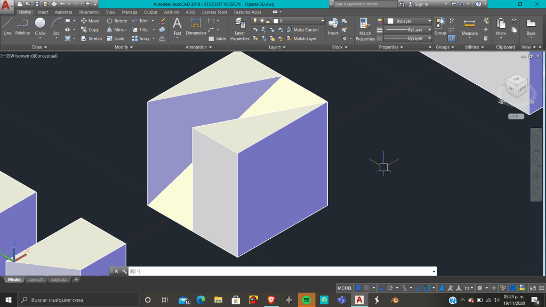This screenshot has height=307, width=546.
Task: Click the Mirror tool icon
Action: 116,30
